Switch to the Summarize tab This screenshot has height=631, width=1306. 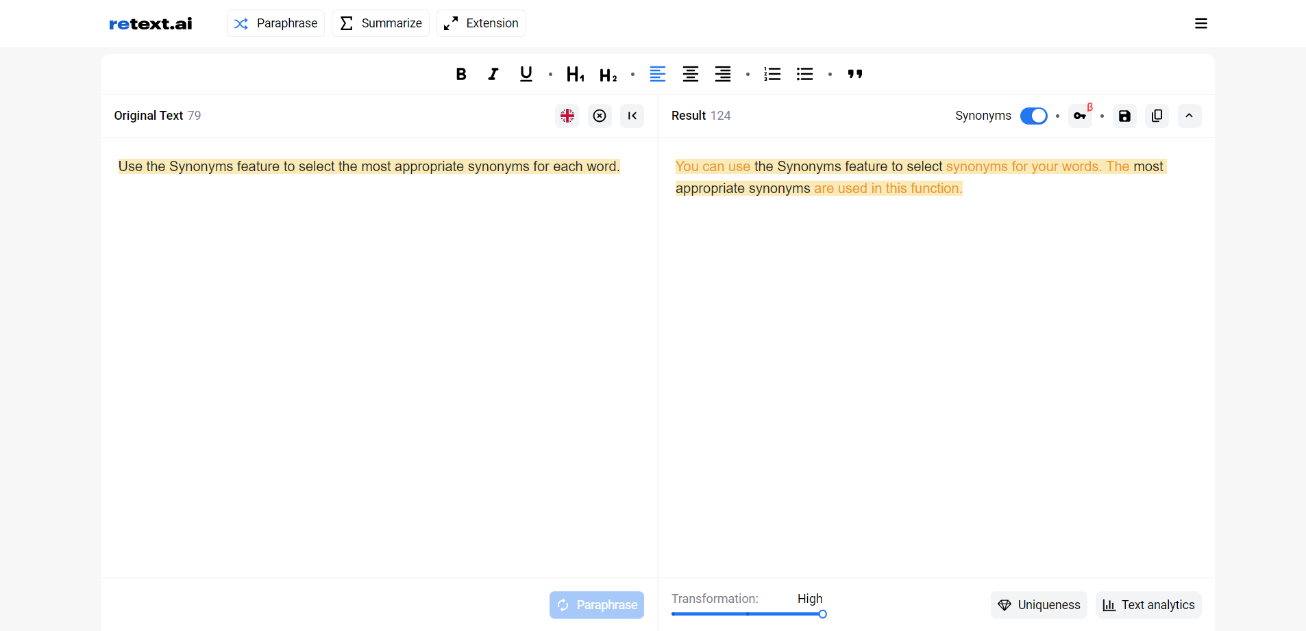pyautogui.click(x=380, y=23)
